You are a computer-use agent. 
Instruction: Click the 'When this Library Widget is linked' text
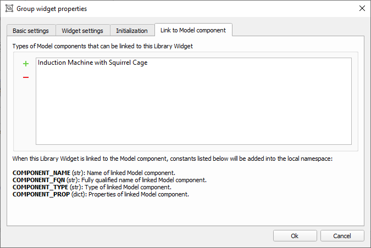[x=176, y=159]
